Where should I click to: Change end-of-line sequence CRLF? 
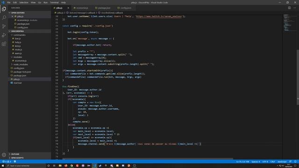pos(272,161)
